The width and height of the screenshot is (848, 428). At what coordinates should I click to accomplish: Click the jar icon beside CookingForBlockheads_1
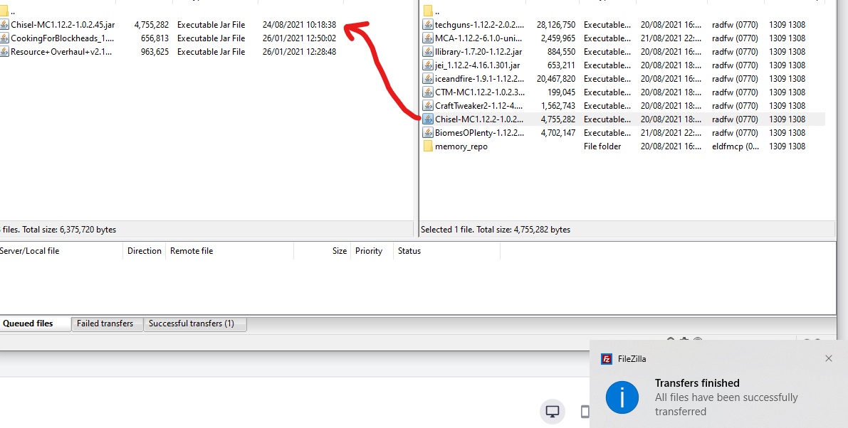(x=4, y=38)
